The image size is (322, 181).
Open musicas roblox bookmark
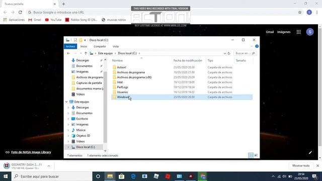coord(114,20)
